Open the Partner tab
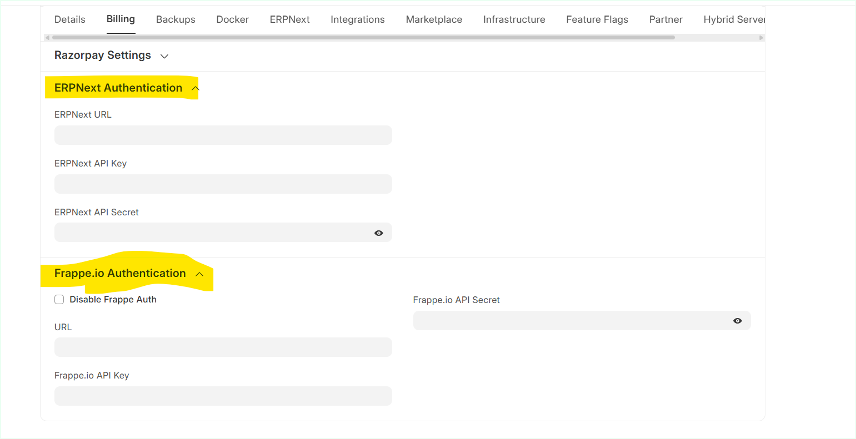This screenshot has width=856, height=439. (x=665, y=19)
